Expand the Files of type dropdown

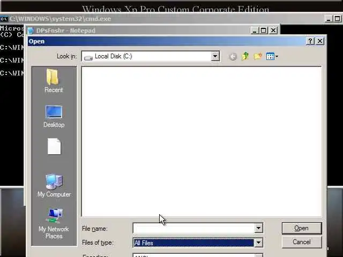point(258,243)
